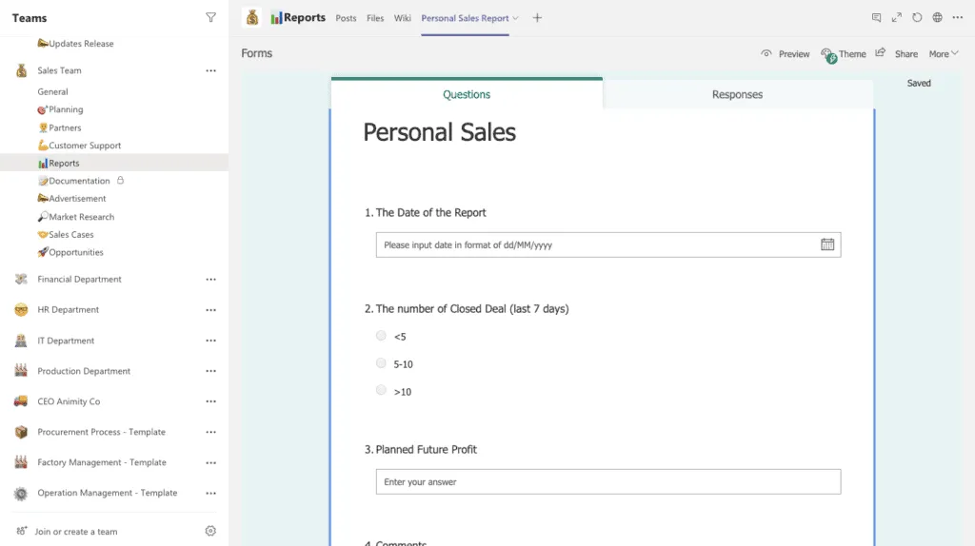Open the Documentation private channel
The height and width of the screenshot is (546, 975).
73,181
